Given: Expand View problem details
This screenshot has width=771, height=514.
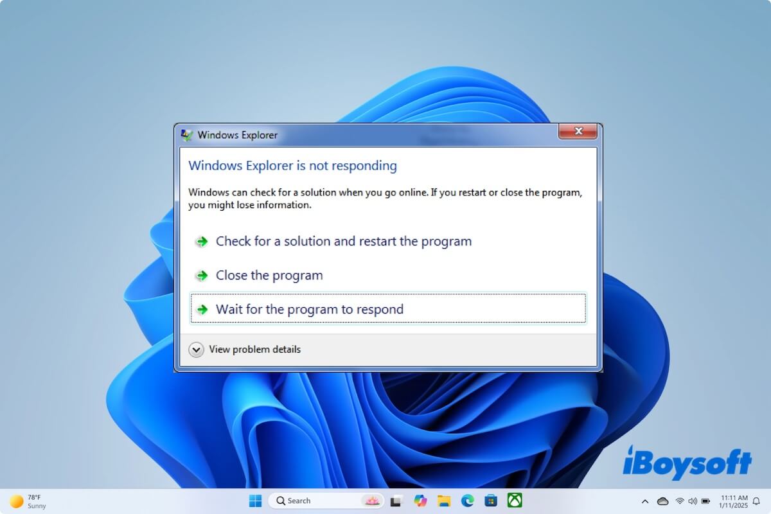Looking at the screenshot, I should point(245,350).
